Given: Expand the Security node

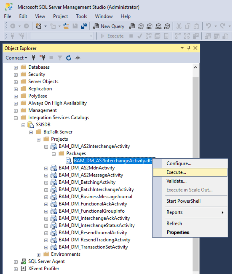Looking at the screenshot, I should (16, 75).
